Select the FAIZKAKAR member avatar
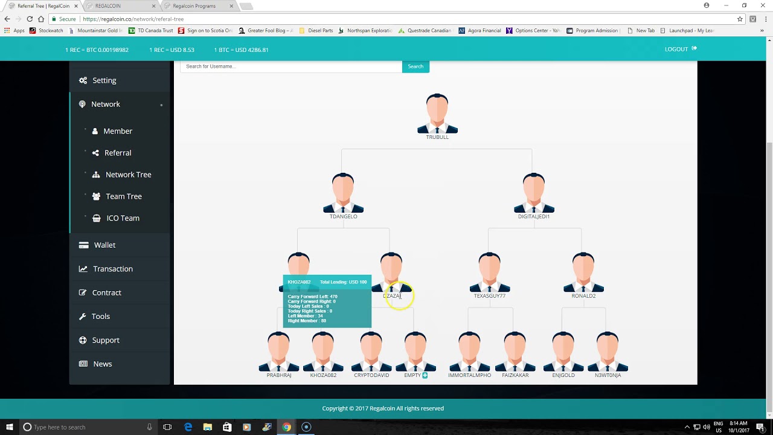 pos(515,351)
